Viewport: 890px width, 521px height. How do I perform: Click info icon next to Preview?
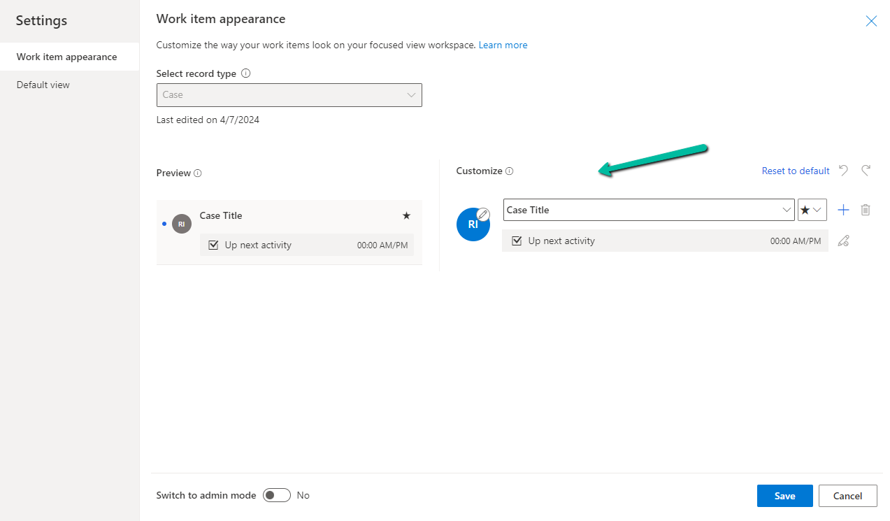(x=198, y=173)
